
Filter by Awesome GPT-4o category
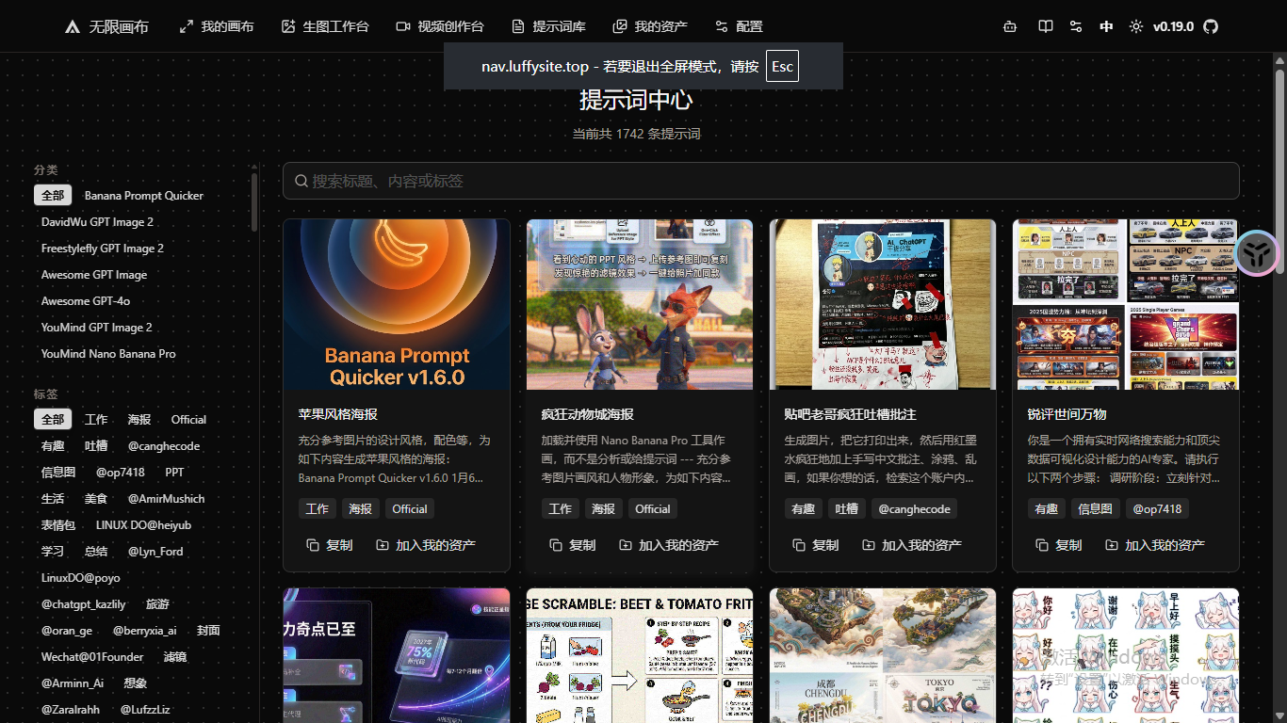[86, 300]
